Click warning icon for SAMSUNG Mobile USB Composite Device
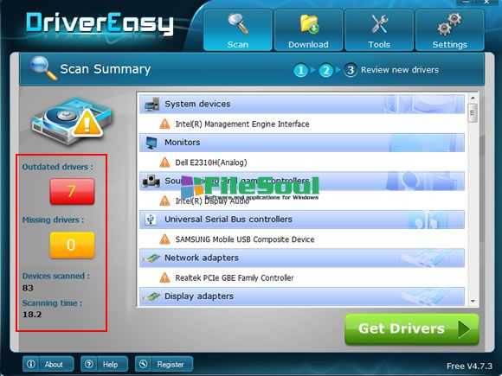 pyautogui.click(x=164, y=239)
